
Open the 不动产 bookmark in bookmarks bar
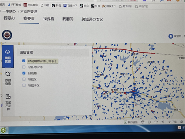[x=142, y=6]
